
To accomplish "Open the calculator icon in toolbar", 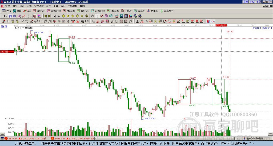I will point(122,16).
